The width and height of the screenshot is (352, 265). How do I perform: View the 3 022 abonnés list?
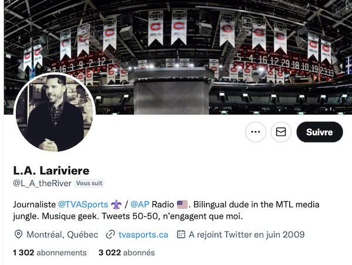[127, 253]
